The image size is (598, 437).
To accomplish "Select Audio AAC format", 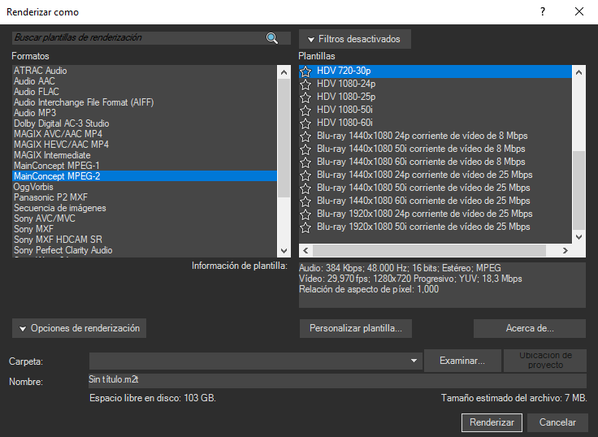I will coord(145,81).
